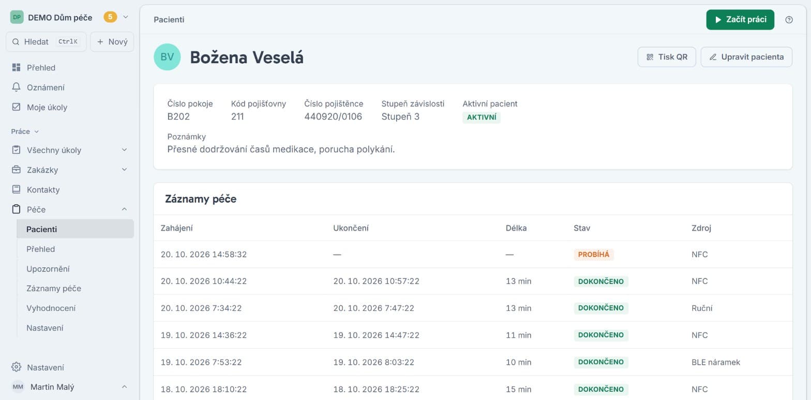Open Přehled dashboard icon in sidebar
The image size is (811, 400).
tap(16, 68)
